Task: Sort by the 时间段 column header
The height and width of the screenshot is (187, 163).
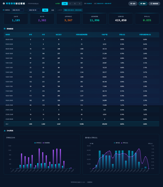Action: [8, 34]
